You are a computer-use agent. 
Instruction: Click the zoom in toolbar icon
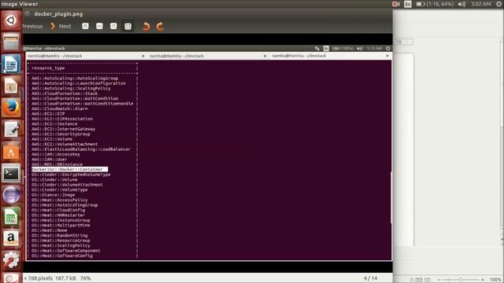pos(85,26)
